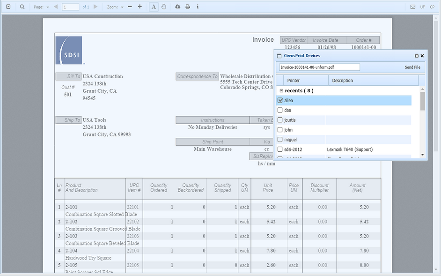441x276 pixels.
Task: Click the file name input field
Action: coord(319,67)
